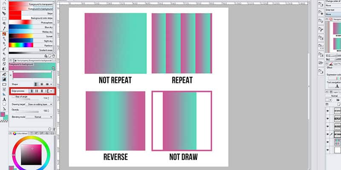
Task: Click the trash icon under gradient list
Action: (x=54, y=56)
